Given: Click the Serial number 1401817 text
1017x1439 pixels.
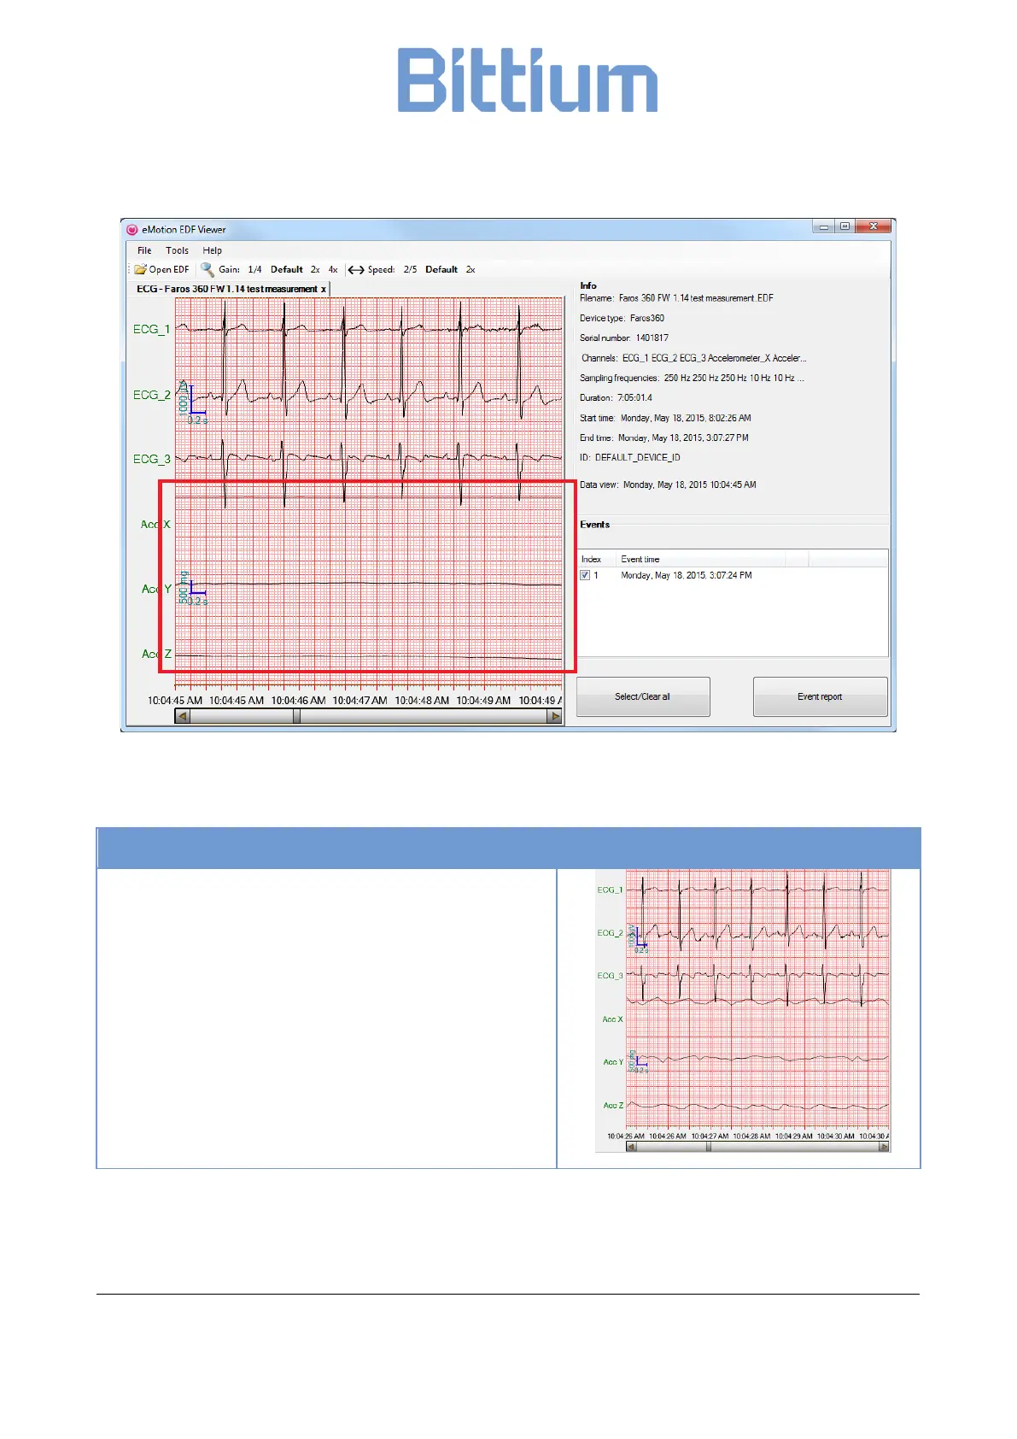Looking at the screenshot, I should coord(624,338).
